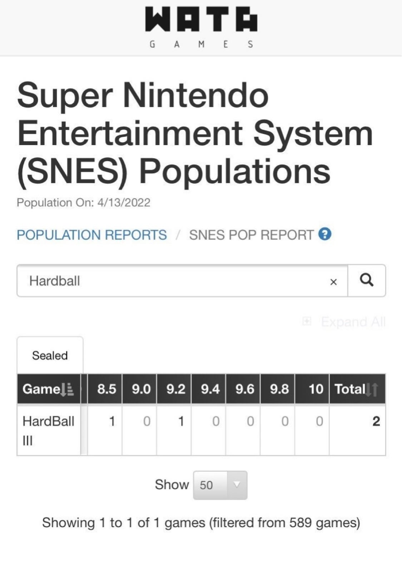
Task: Clear the Hardball search text
Action: point(333,282)
